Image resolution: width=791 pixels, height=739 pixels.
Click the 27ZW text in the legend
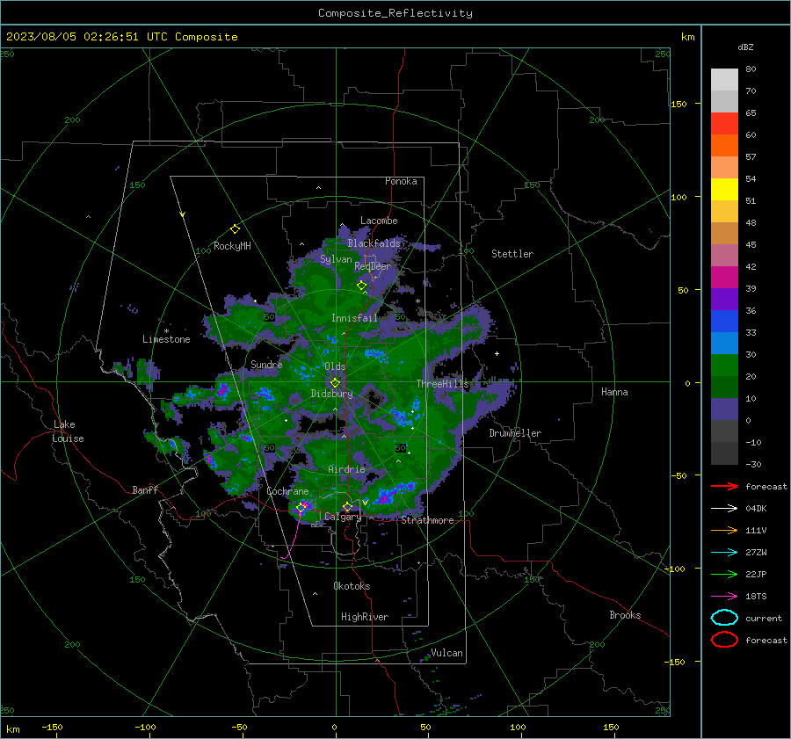tap(756, 553)
